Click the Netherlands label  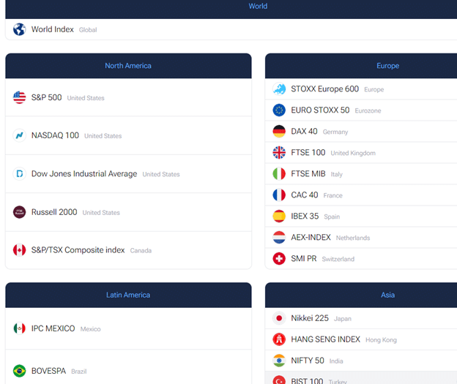[x=353, y=238]
